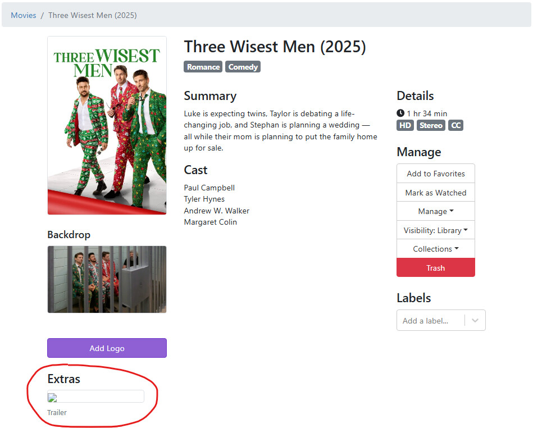Viewport: 533px width, 428px height.
Task: Open the Visibility: Library dropdown
Action: click(436, 230)
